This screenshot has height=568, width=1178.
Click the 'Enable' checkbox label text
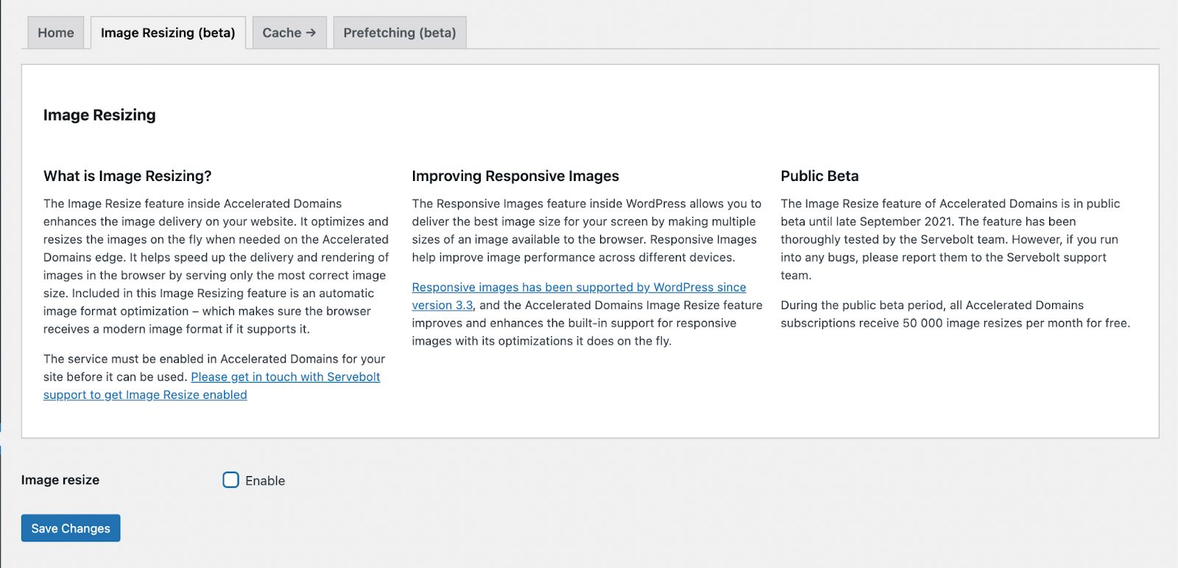coord(265,480)
